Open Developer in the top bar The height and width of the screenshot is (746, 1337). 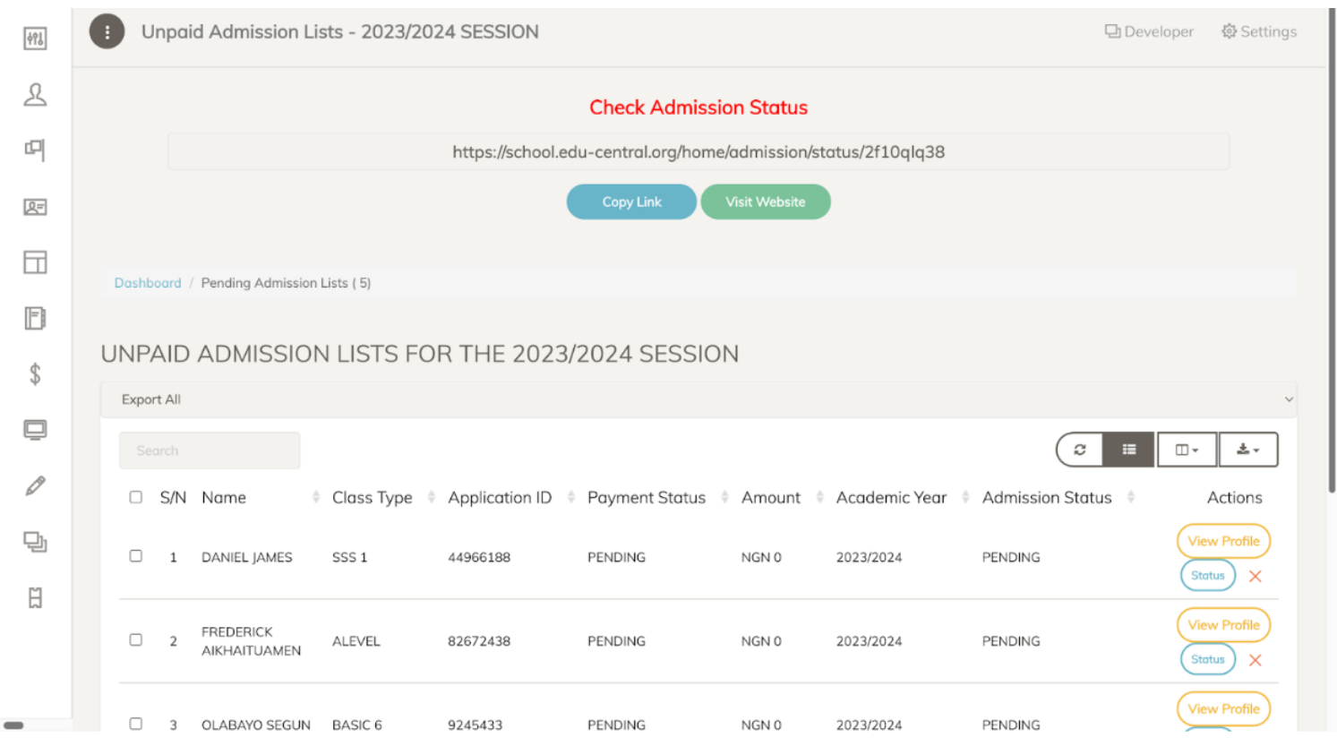pyautogui.click(x=1149, y=32)
